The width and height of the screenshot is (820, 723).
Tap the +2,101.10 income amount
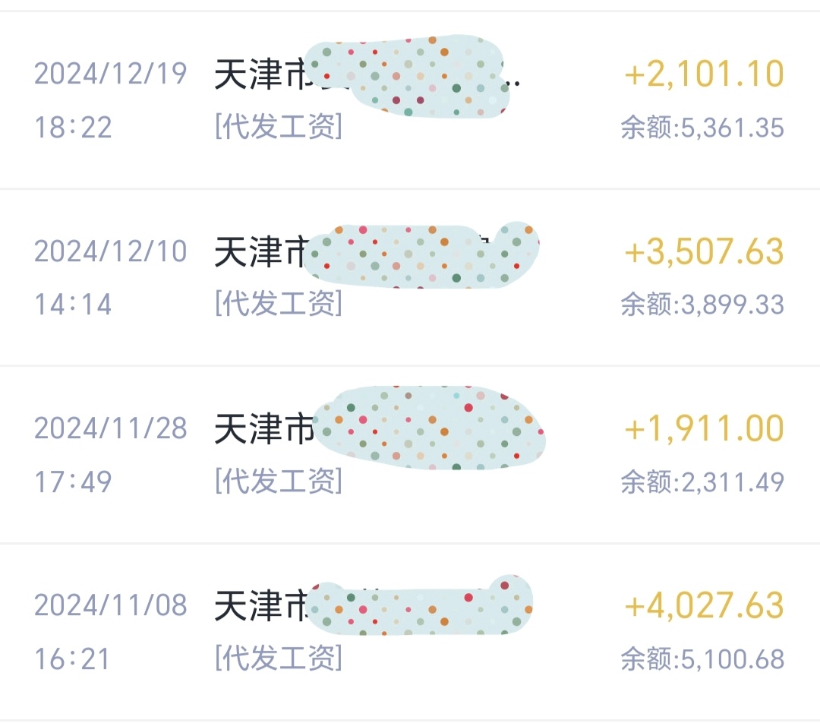click(705, 74)
